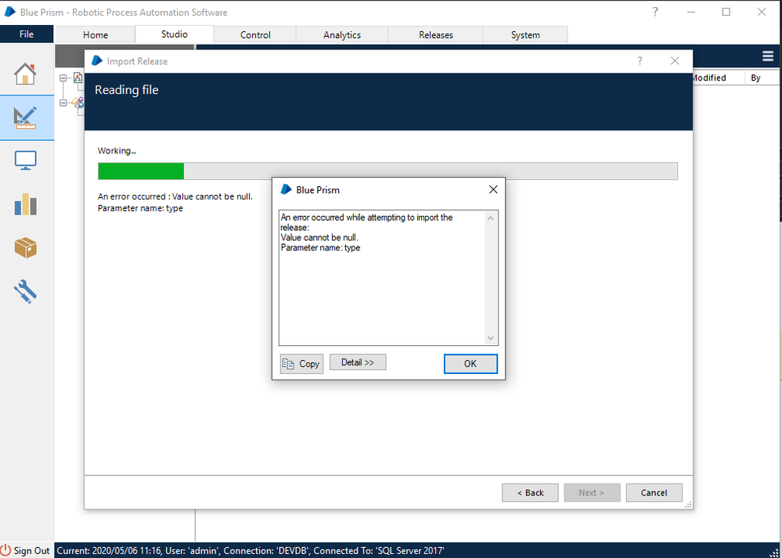Screen dimensions: 782x558
Task: Click the 'Modified' column header
Action: coord(708,77)
